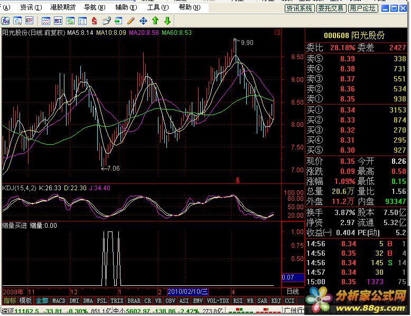Switch indicator to TRIX
Viewport: 411px width, 316px height.
pos(117,301)
